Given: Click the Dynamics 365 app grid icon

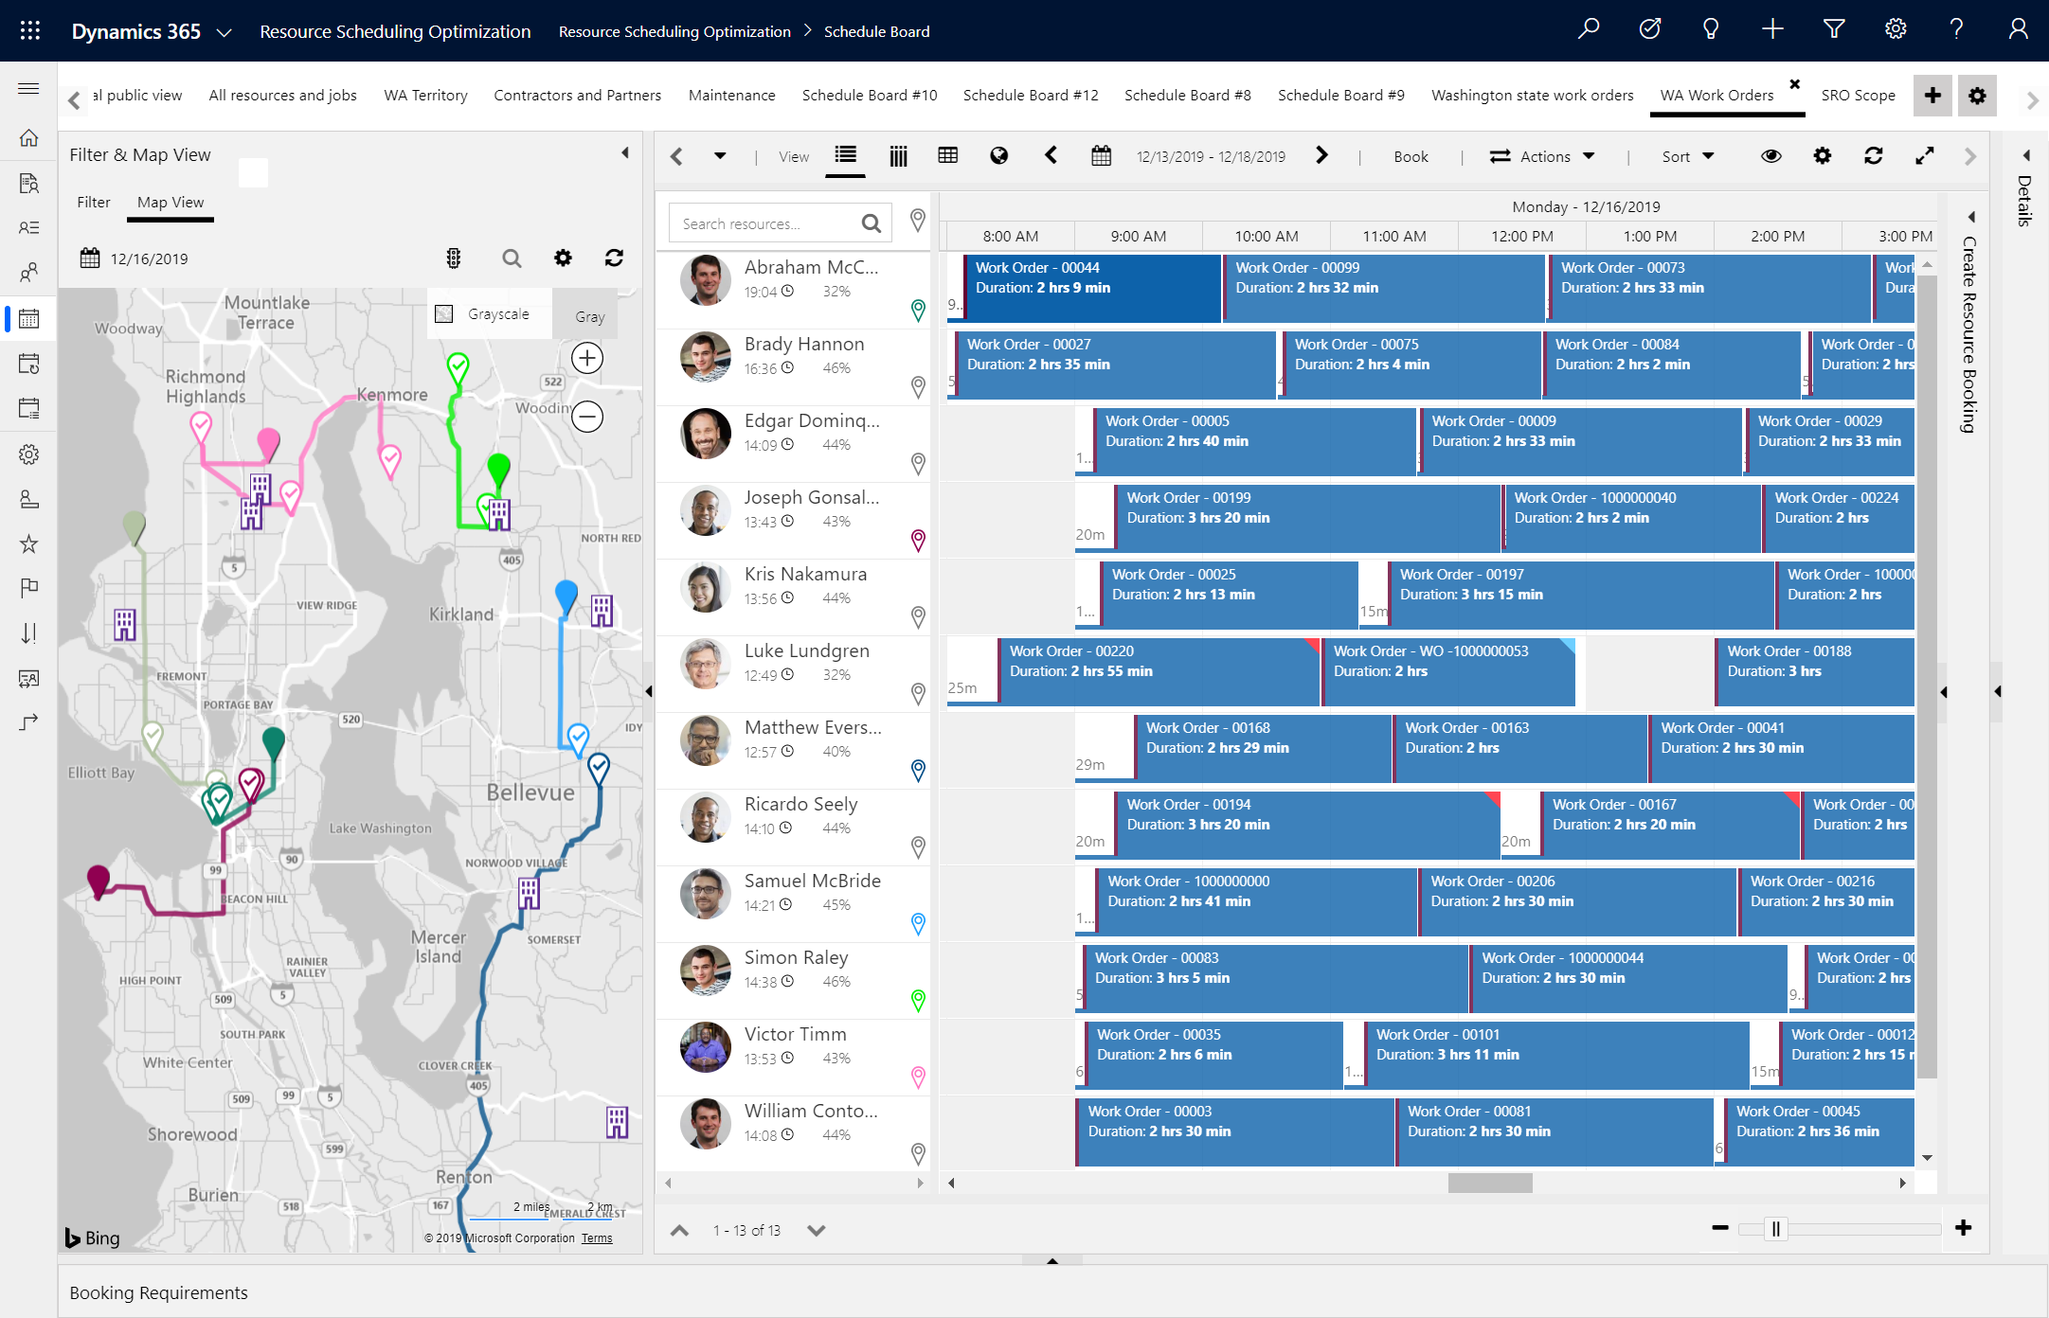Looking at the screenshot, I should pos(28,30).
